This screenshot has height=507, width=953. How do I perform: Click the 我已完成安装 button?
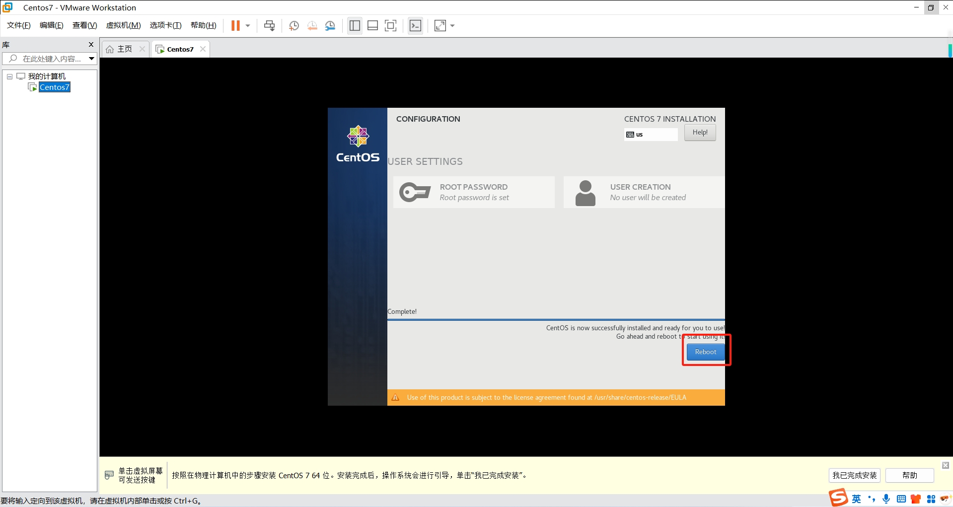click(x=854, y=475)
